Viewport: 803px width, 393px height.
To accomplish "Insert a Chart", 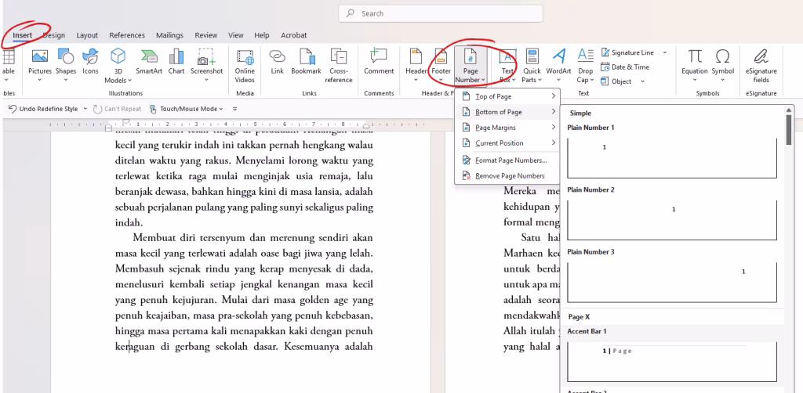I will click(176, 63).
